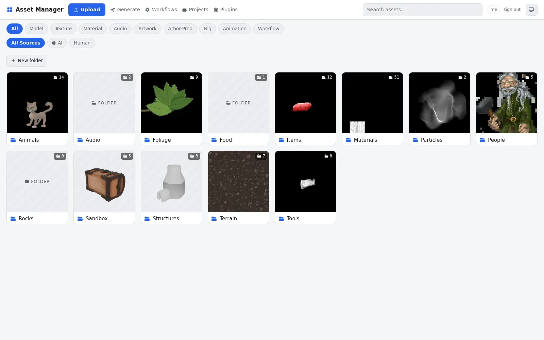
Task: Click the Sandbox folder icon
Action: pos(80,219)
